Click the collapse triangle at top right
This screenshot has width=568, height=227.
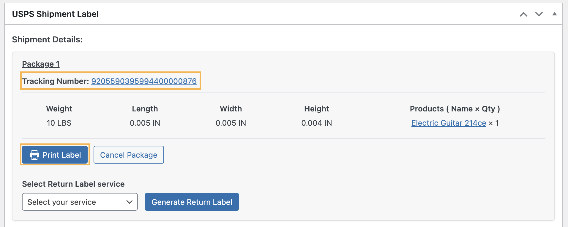coord(555,14)
